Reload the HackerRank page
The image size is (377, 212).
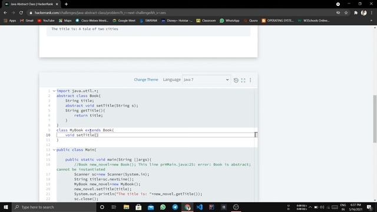tap(21, 13)
